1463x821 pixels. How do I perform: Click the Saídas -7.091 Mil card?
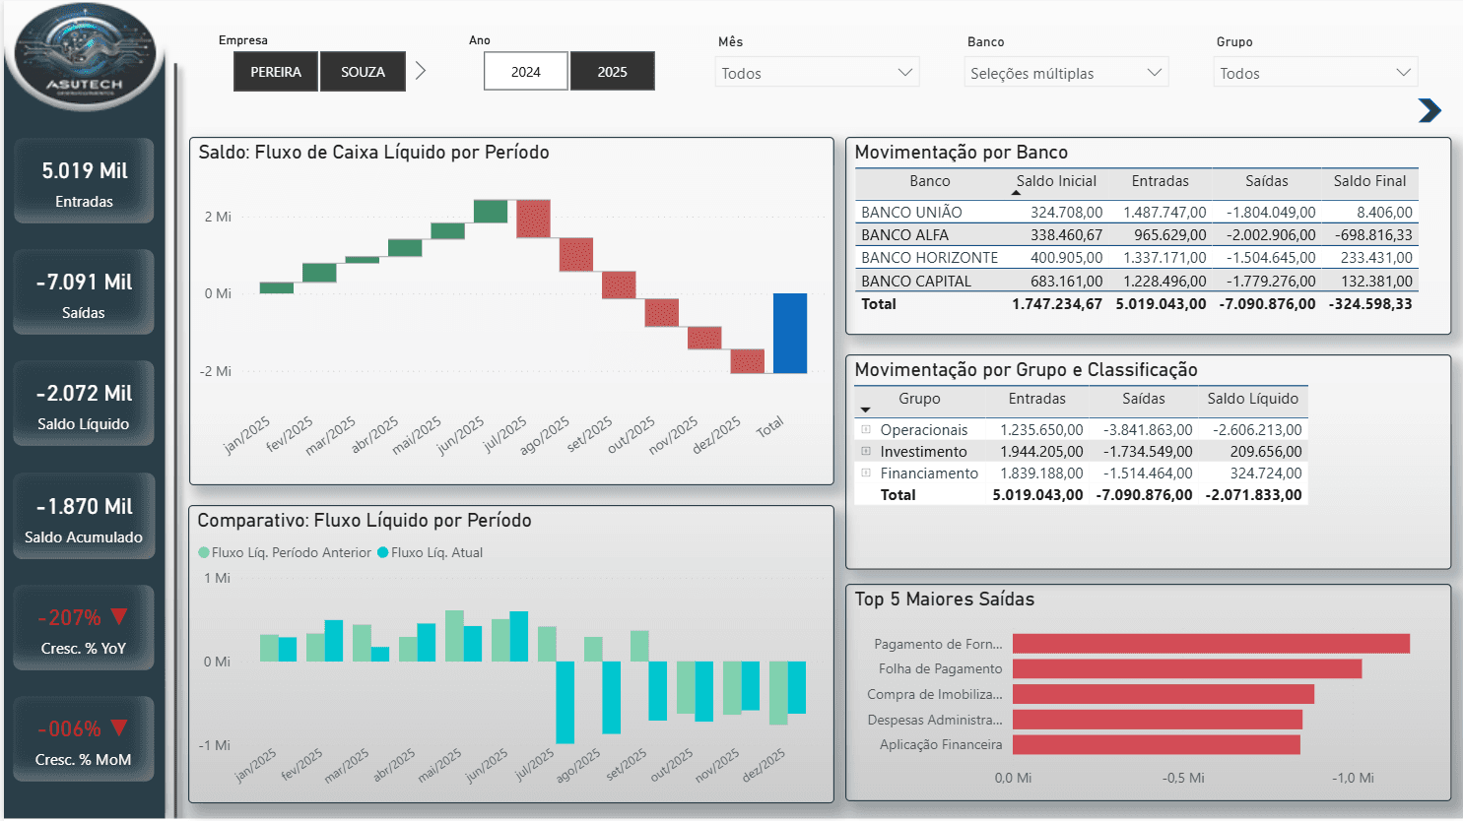(x=84, y=292)
